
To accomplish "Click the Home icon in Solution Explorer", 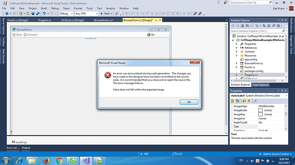I will 242,26.
